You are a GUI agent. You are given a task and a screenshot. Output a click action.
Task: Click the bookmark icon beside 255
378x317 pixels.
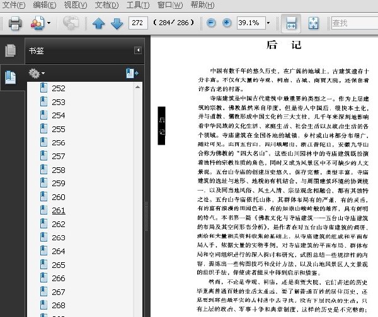43,128
